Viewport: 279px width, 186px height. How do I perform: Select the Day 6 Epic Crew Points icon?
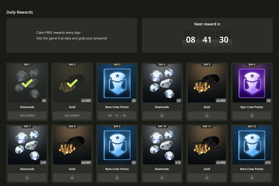pos(251,83)
